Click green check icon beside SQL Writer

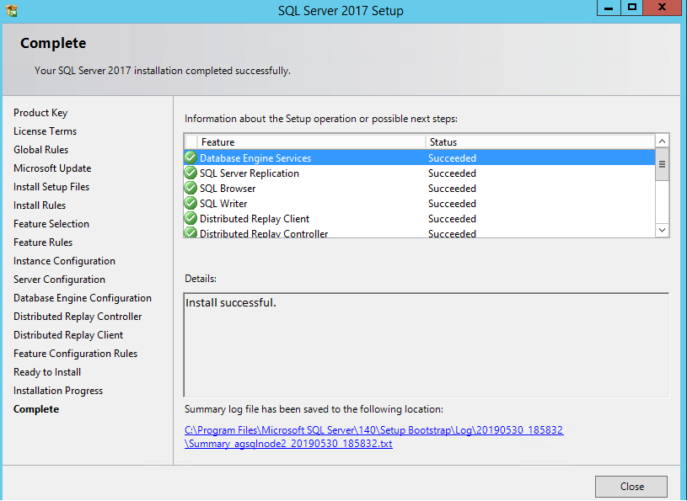click(x=191, y=203)
